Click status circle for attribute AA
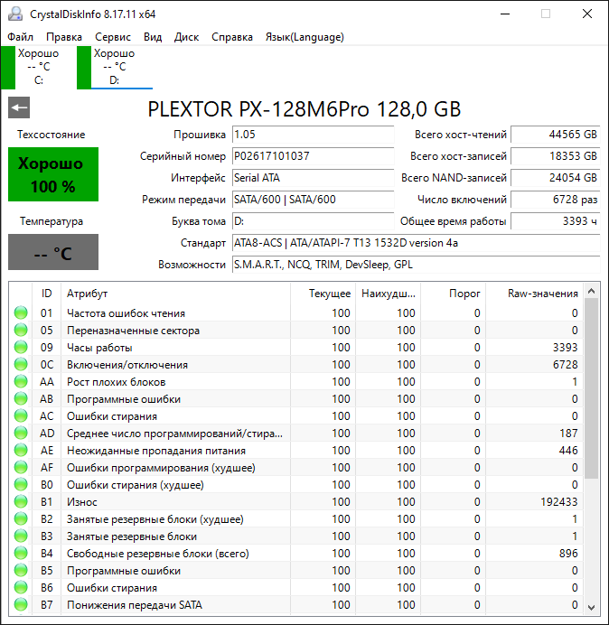Image resolution: width=609 pixels, height=625 pixels. point(21,381)
